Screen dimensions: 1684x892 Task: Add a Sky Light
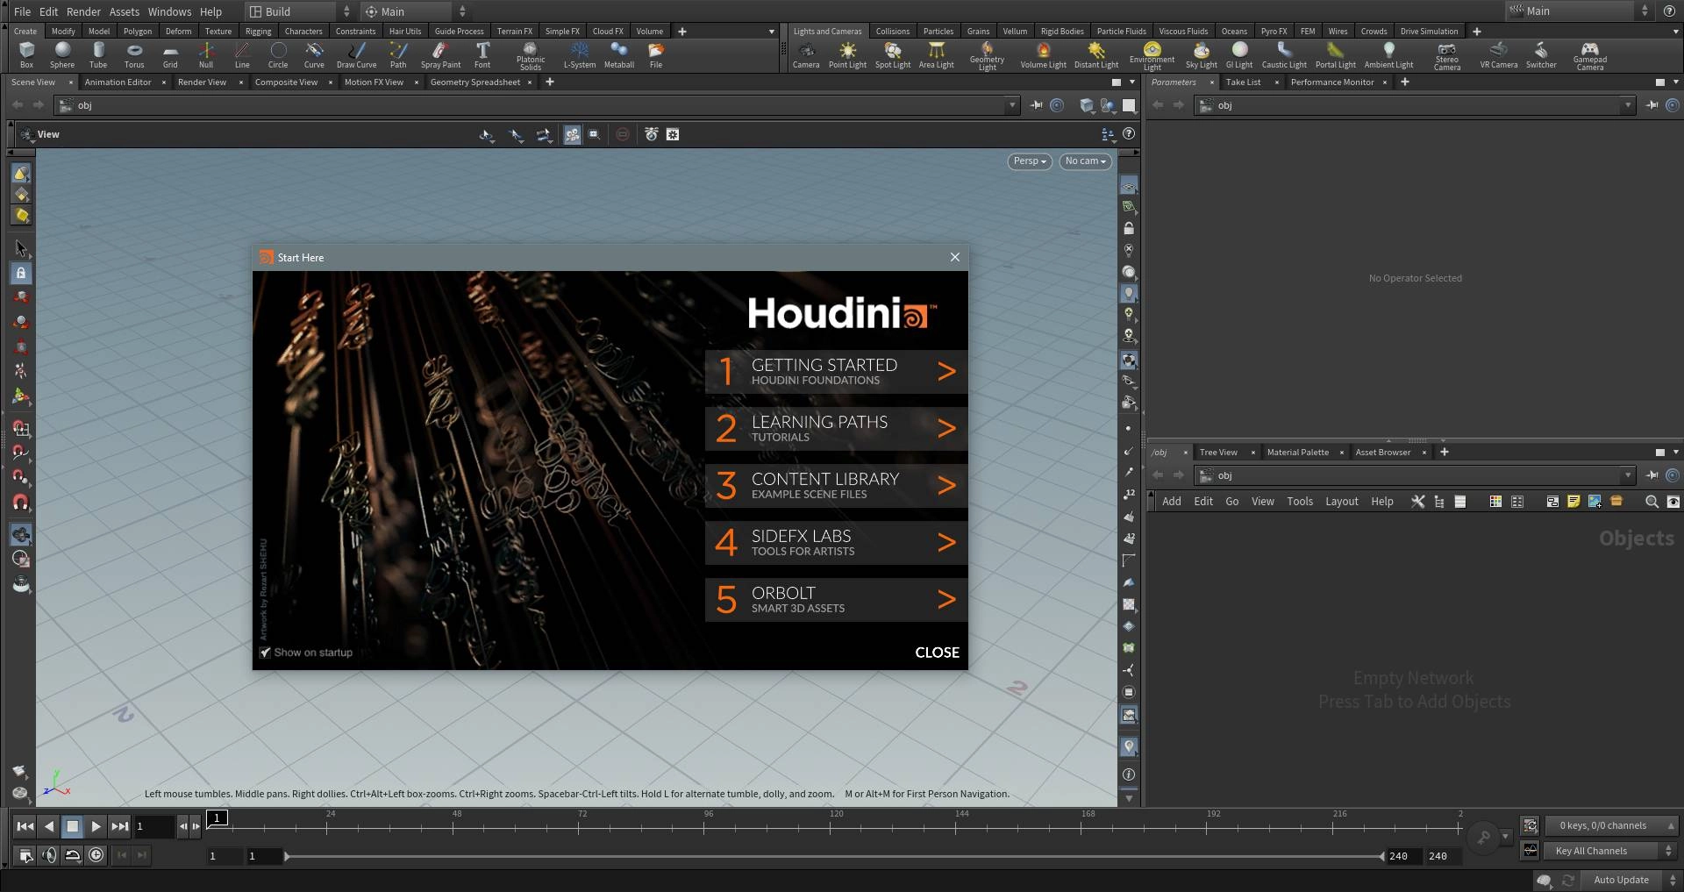[1201, 54]
